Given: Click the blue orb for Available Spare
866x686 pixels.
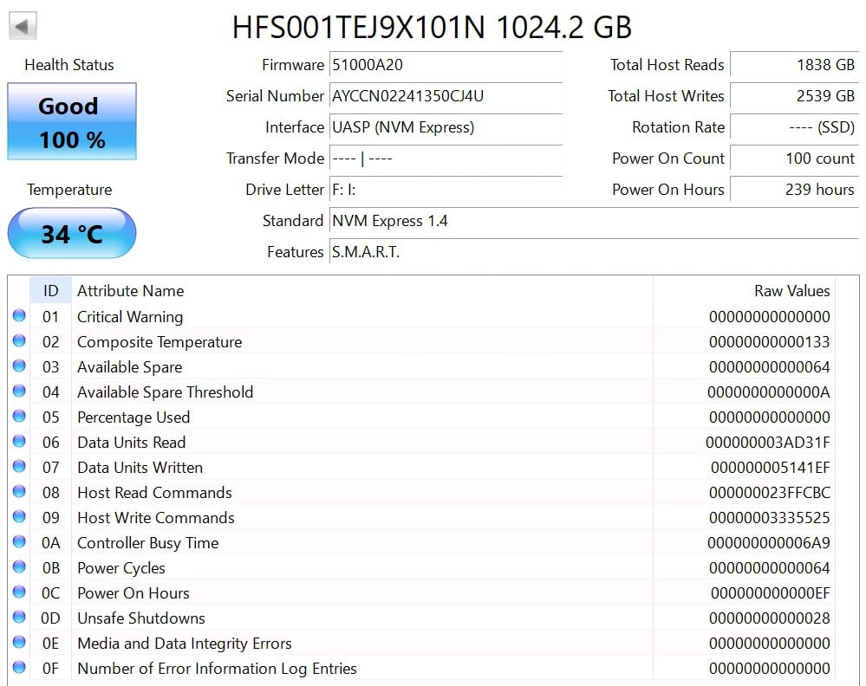Looking at the screenshot, I should coord(19,367).
